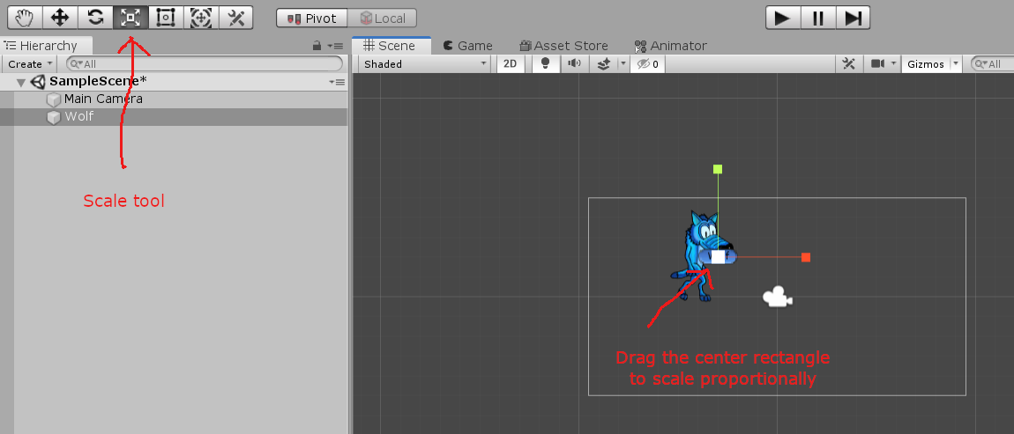Screen dimensions: 1014x434
Task: Toggle scene lighting bulb icon
Action: coord(545,64)
